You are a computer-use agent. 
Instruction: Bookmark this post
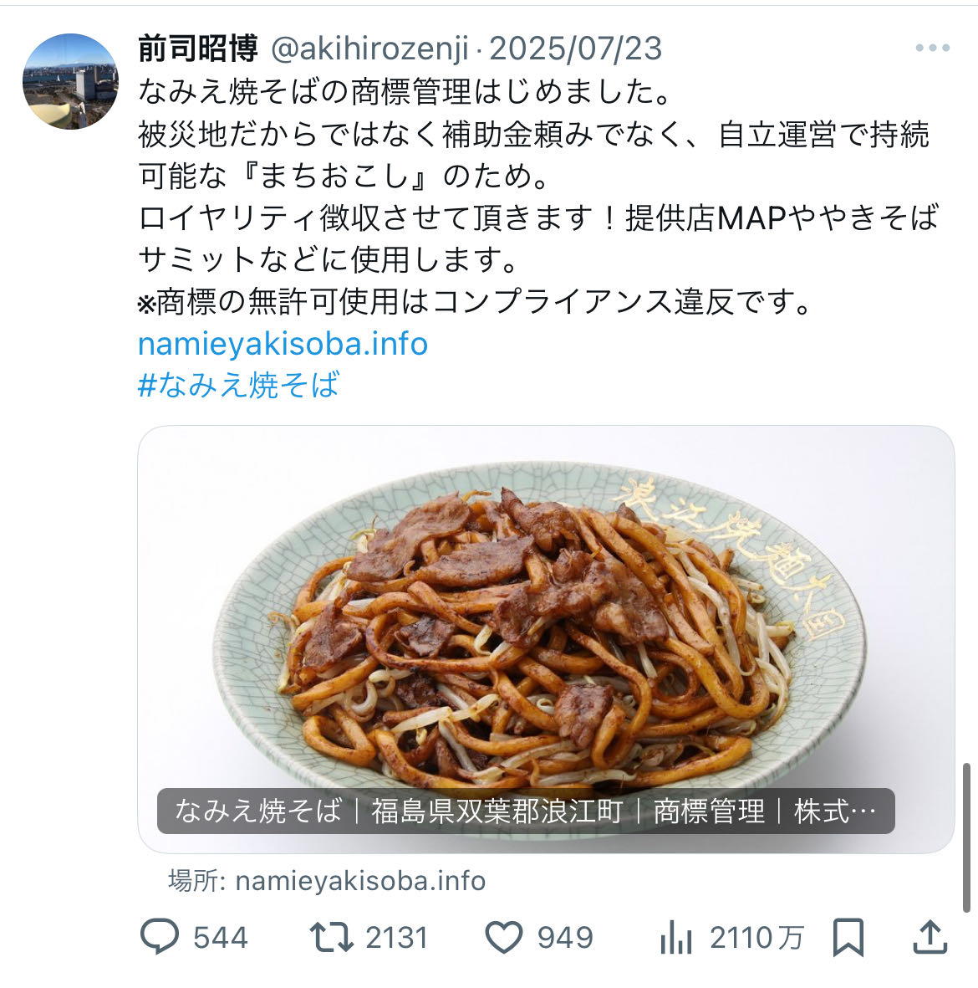pos(848,937)
